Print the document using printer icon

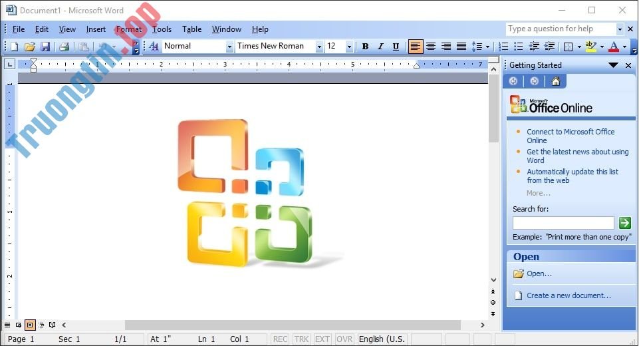tap(64, 47)
